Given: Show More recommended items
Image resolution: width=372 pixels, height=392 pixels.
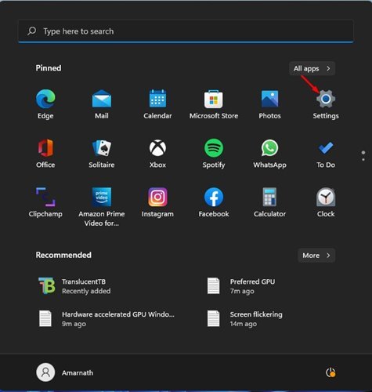Looking at the screenshot, I should (316, 256).
